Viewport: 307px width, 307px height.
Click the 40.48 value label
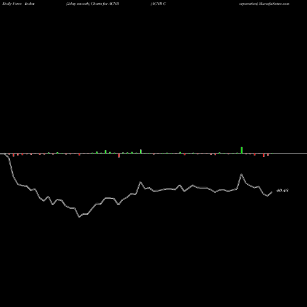(282, 190)
